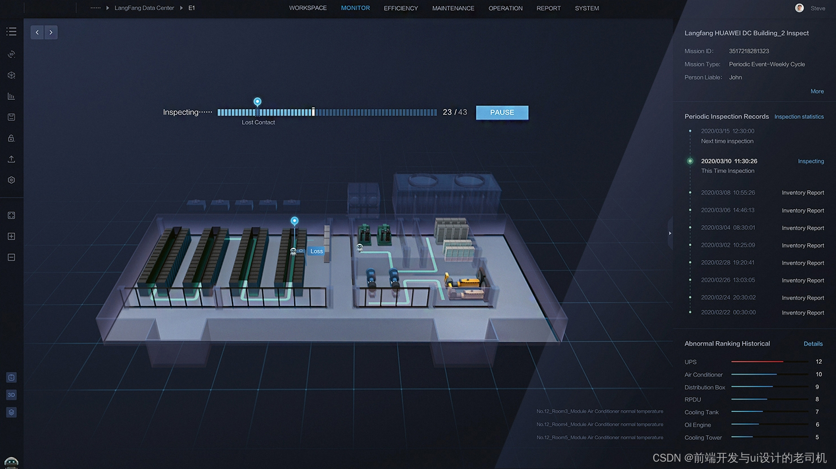
Task: Click the Cooling Tower ranking row label
Action: point(703,437)
